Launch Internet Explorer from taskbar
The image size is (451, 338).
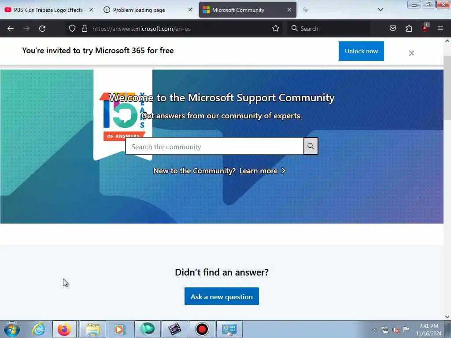(x=38, y=329)
